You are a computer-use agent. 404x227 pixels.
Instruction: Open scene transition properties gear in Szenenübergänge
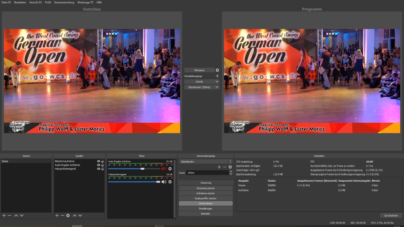tap(230, 167)
